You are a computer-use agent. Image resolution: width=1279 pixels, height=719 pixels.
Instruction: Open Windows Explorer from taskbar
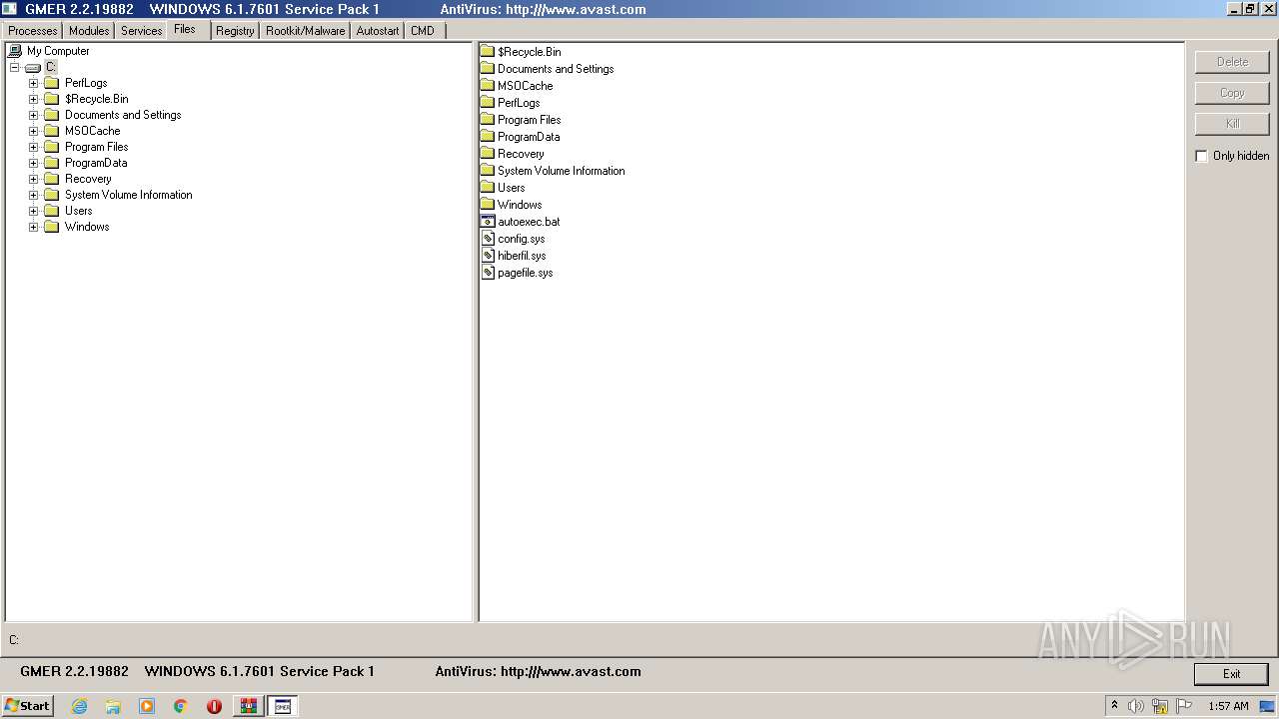coord(113,706)
